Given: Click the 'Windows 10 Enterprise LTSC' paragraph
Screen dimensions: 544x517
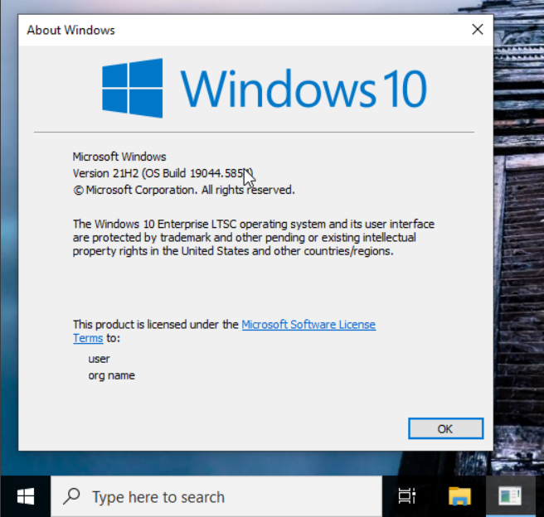Looking at the screenshot, I should point(254,237).
